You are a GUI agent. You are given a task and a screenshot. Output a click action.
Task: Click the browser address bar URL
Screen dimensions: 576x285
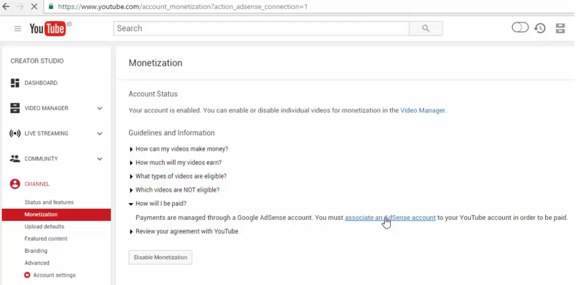click(x=182, y=6)
